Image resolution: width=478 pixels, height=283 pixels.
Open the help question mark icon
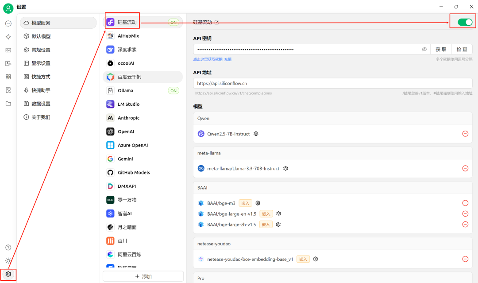[x=8, y=248]
